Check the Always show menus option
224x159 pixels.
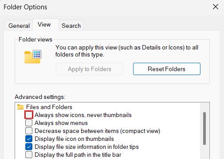[29, 123]
